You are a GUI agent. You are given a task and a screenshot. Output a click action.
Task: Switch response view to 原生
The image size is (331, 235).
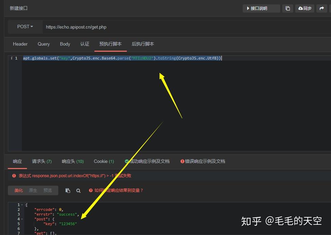[x=33, y=190]
